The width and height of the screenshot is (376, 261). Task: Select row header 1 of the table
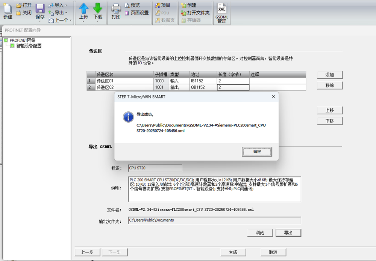(x=91, y=81)
